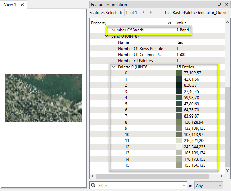Open the filter history dropdown
The image size is (231, 191).
[184, 186]
